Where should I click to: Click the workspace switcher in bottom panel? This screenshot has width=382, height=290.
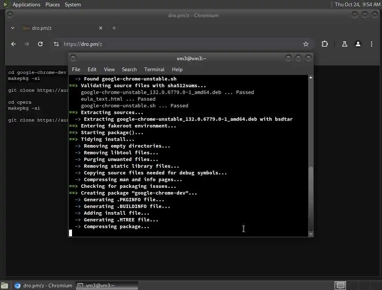click(x=340, y=286)
